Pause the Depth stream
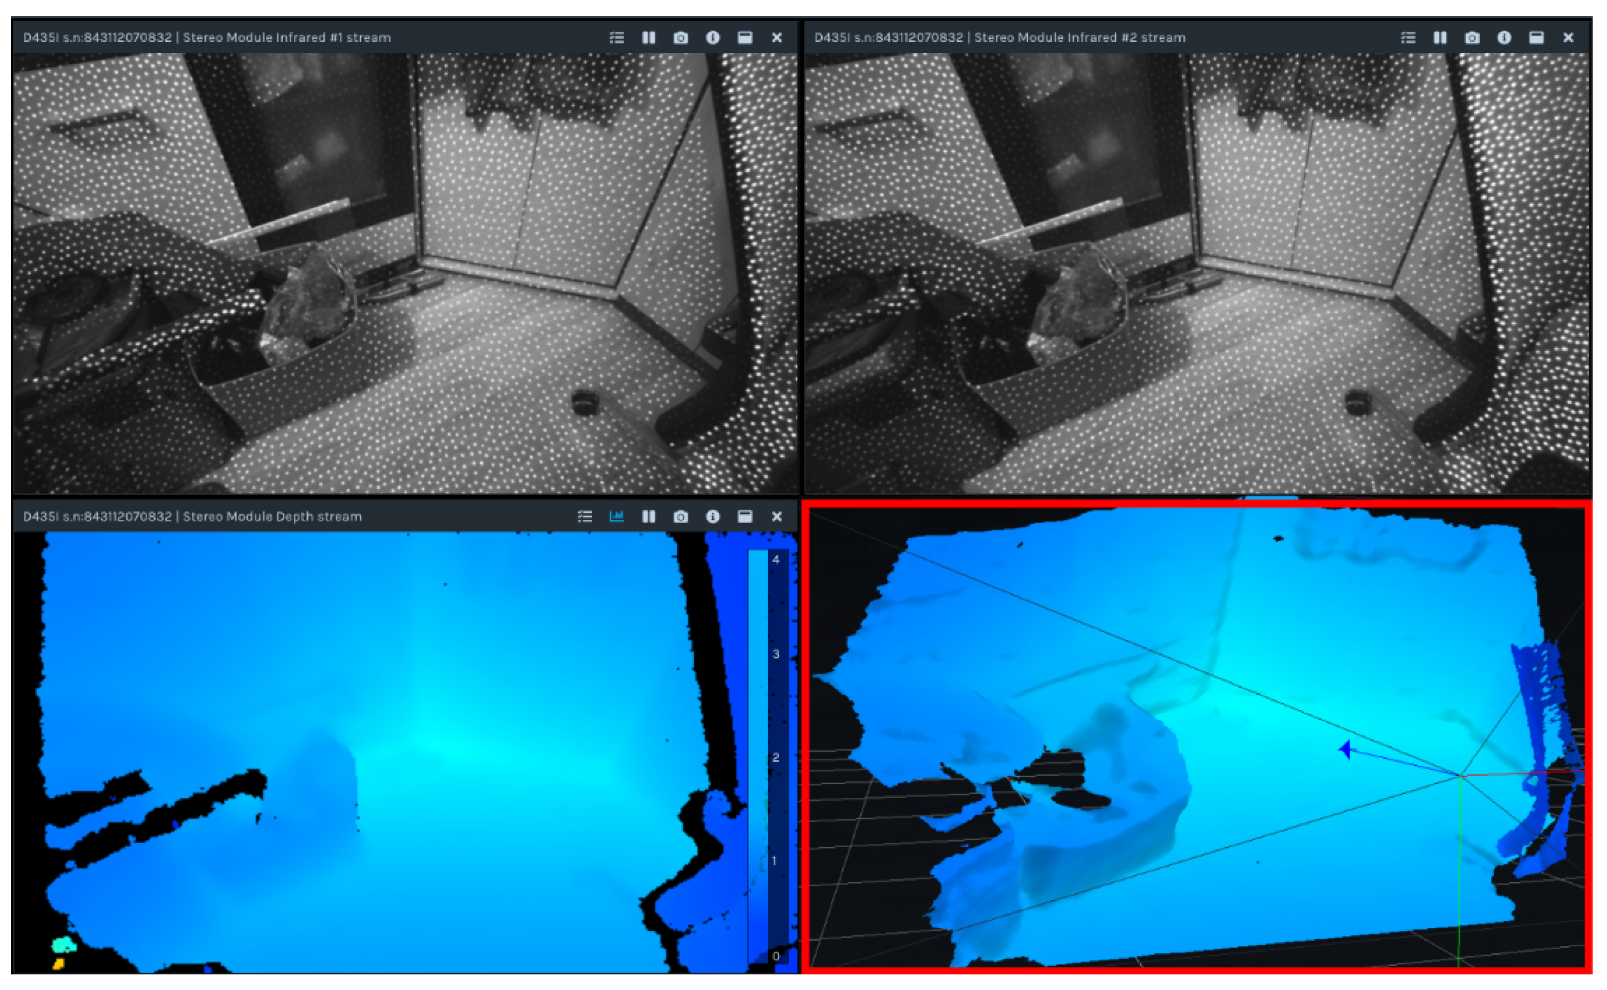 648,516
